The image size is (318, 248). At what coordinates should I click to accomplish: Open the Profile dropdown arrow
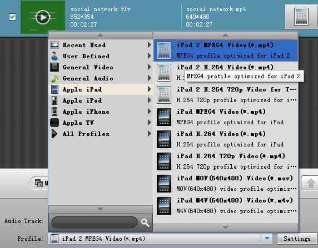pos(267,239)
